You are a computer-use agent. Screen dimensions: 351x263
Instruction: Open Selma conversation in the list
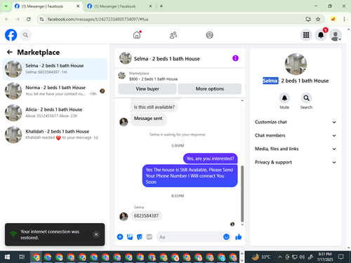point(55,69)
